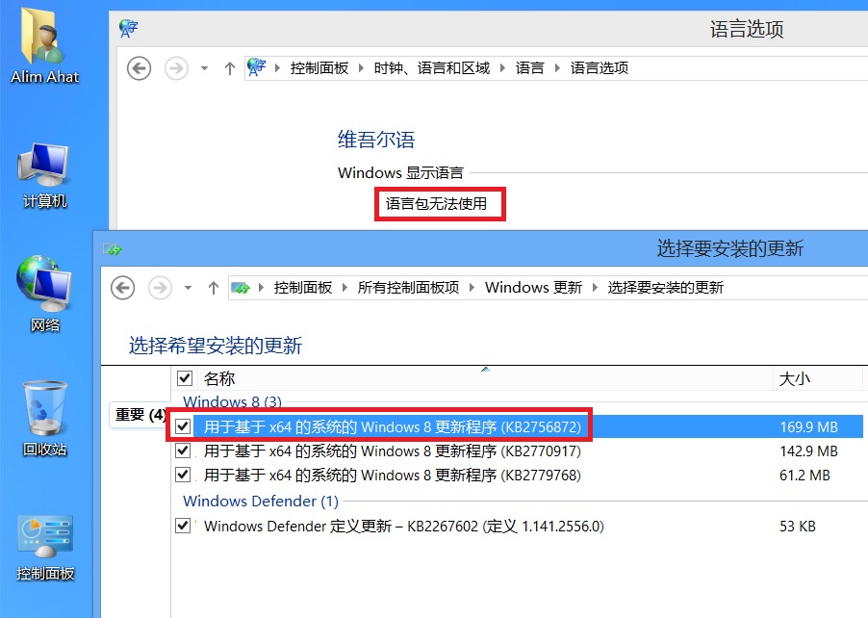This screenshot has height=618, width=868.
Task: Open the 计算机 desktop icon
Action: (x=44, y=175)
